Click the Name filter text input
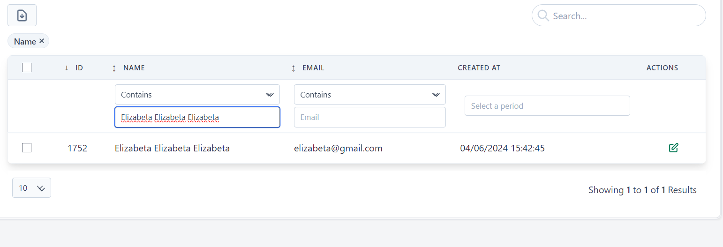 [x=197, y=117]
